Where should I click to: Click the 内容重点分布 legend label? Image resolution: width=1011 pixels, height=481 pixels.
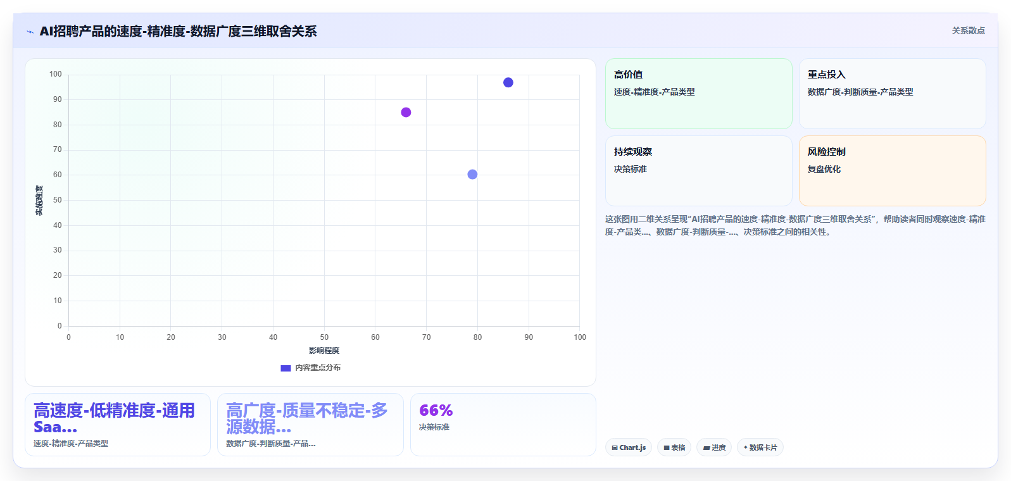pos(318,368)
